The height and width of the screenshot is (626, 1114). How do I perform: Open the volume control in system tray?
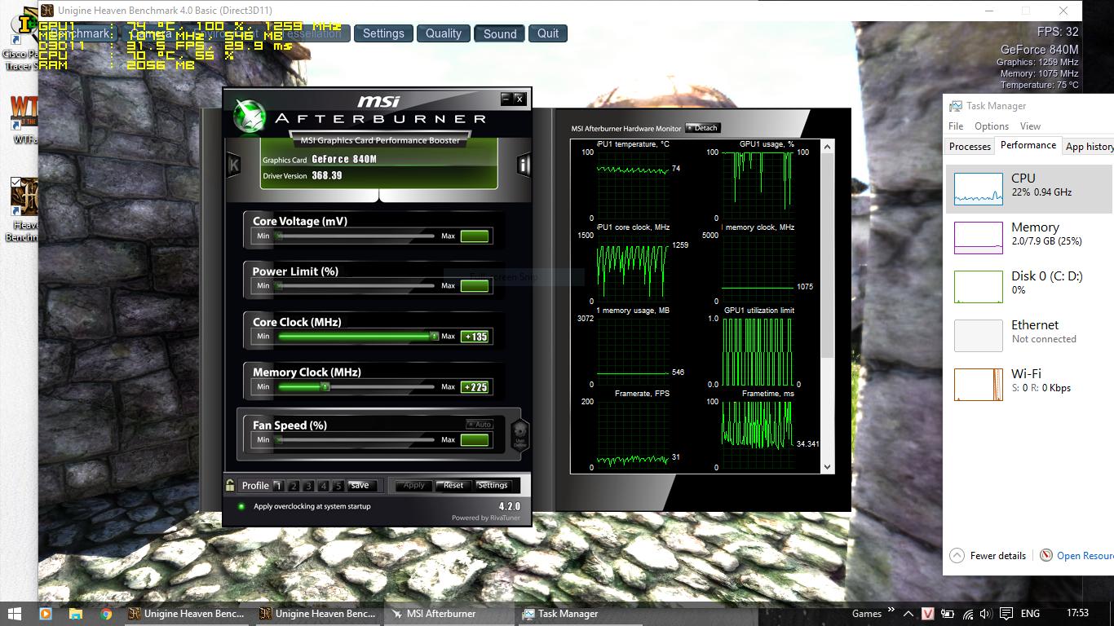click(x=987, y=614)
